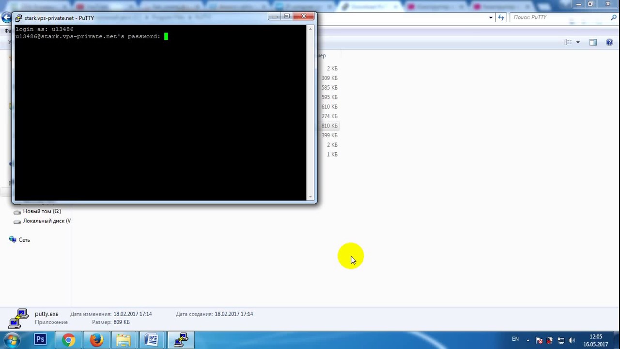Toggle the Explorer preview pane
The image size is (620, 349).
click(x=593, y=43)
